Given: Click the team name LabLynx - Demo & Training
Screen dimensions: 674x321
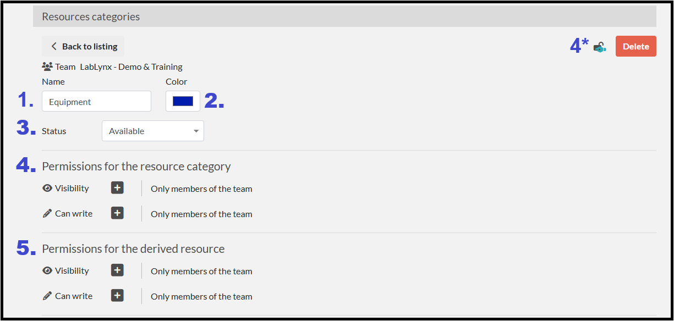Looking at the screenshot, I should click(x=131, y=67).
